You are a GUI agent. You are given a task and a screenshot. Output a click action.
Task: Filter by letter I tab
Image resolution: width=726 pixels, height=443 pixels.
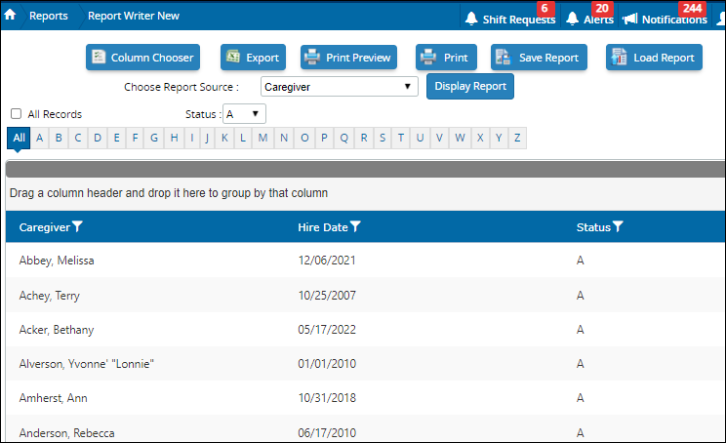[192, 138]
